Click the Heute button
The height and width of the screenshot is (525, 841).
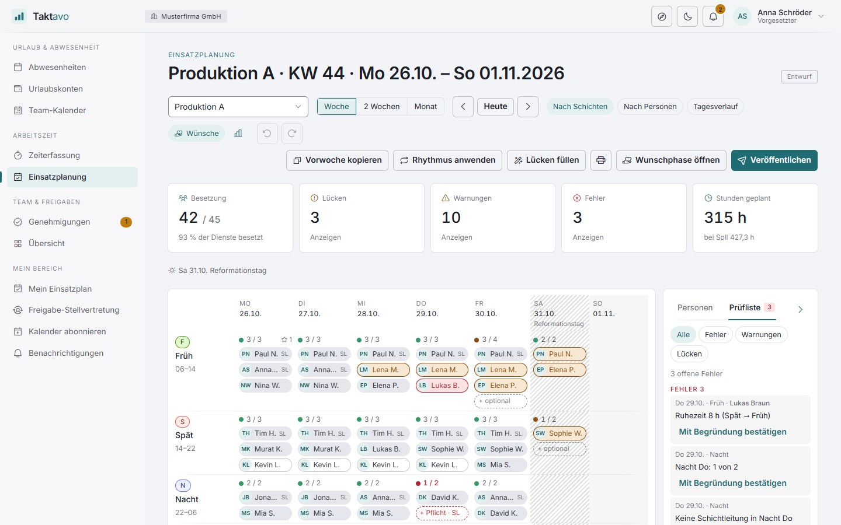point(495,107)
